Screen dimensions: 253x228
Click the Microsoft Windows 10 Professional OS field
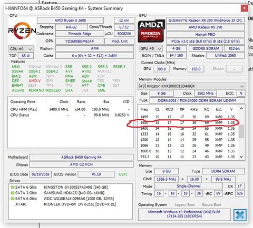184,214
